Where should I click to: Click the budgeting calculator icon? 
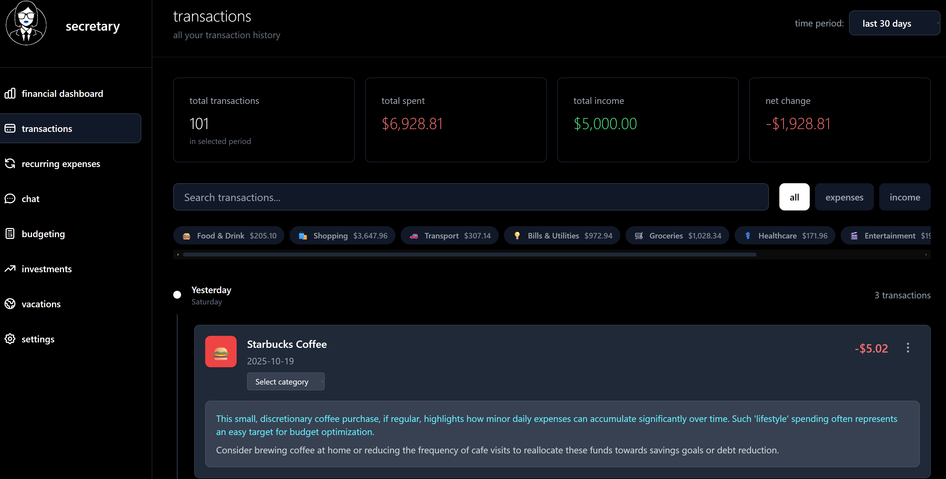tap(10, 234)
